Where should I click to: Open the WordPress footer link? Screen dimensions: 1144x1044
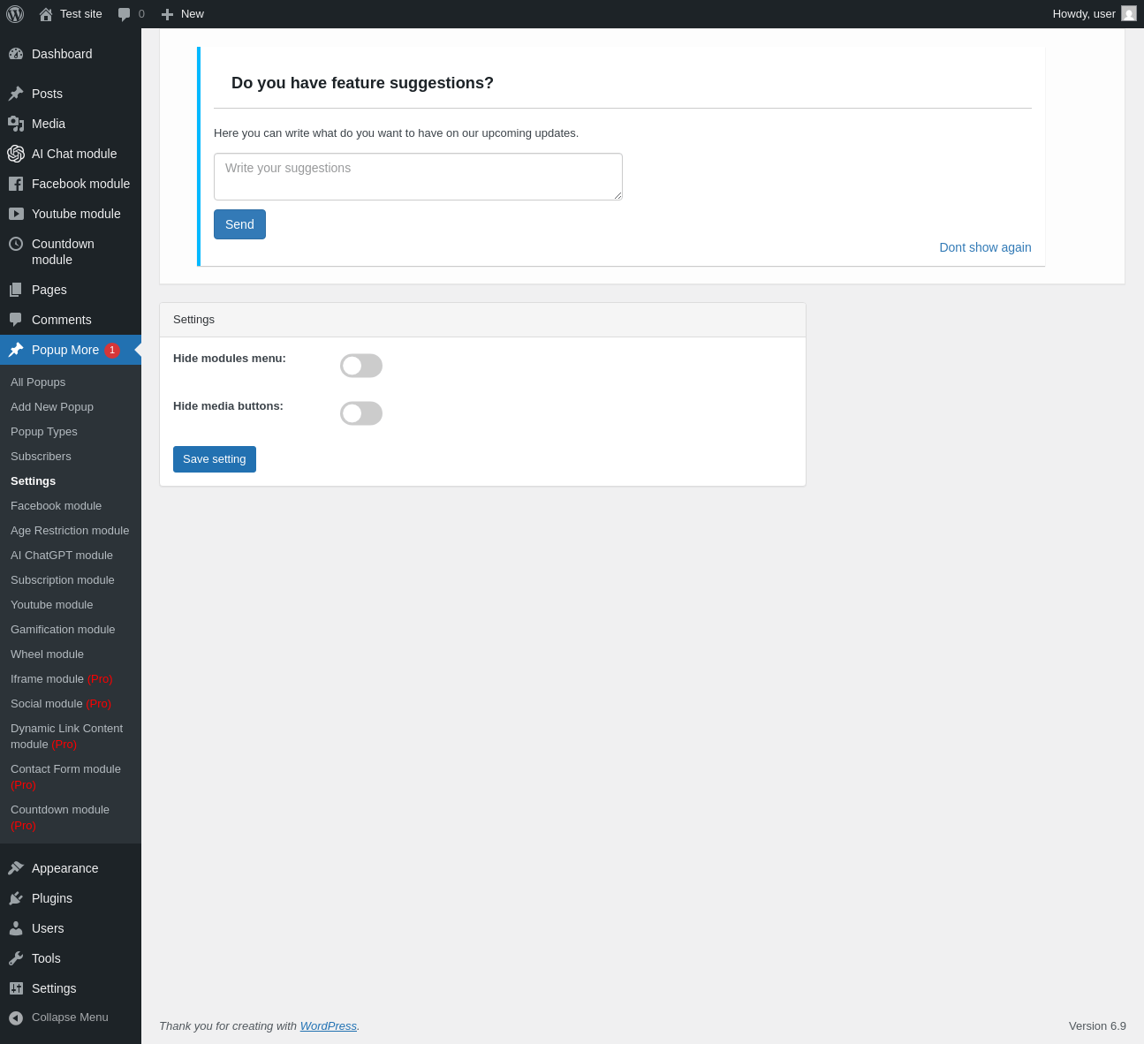pyautogui.click(x=329, y=1026)
